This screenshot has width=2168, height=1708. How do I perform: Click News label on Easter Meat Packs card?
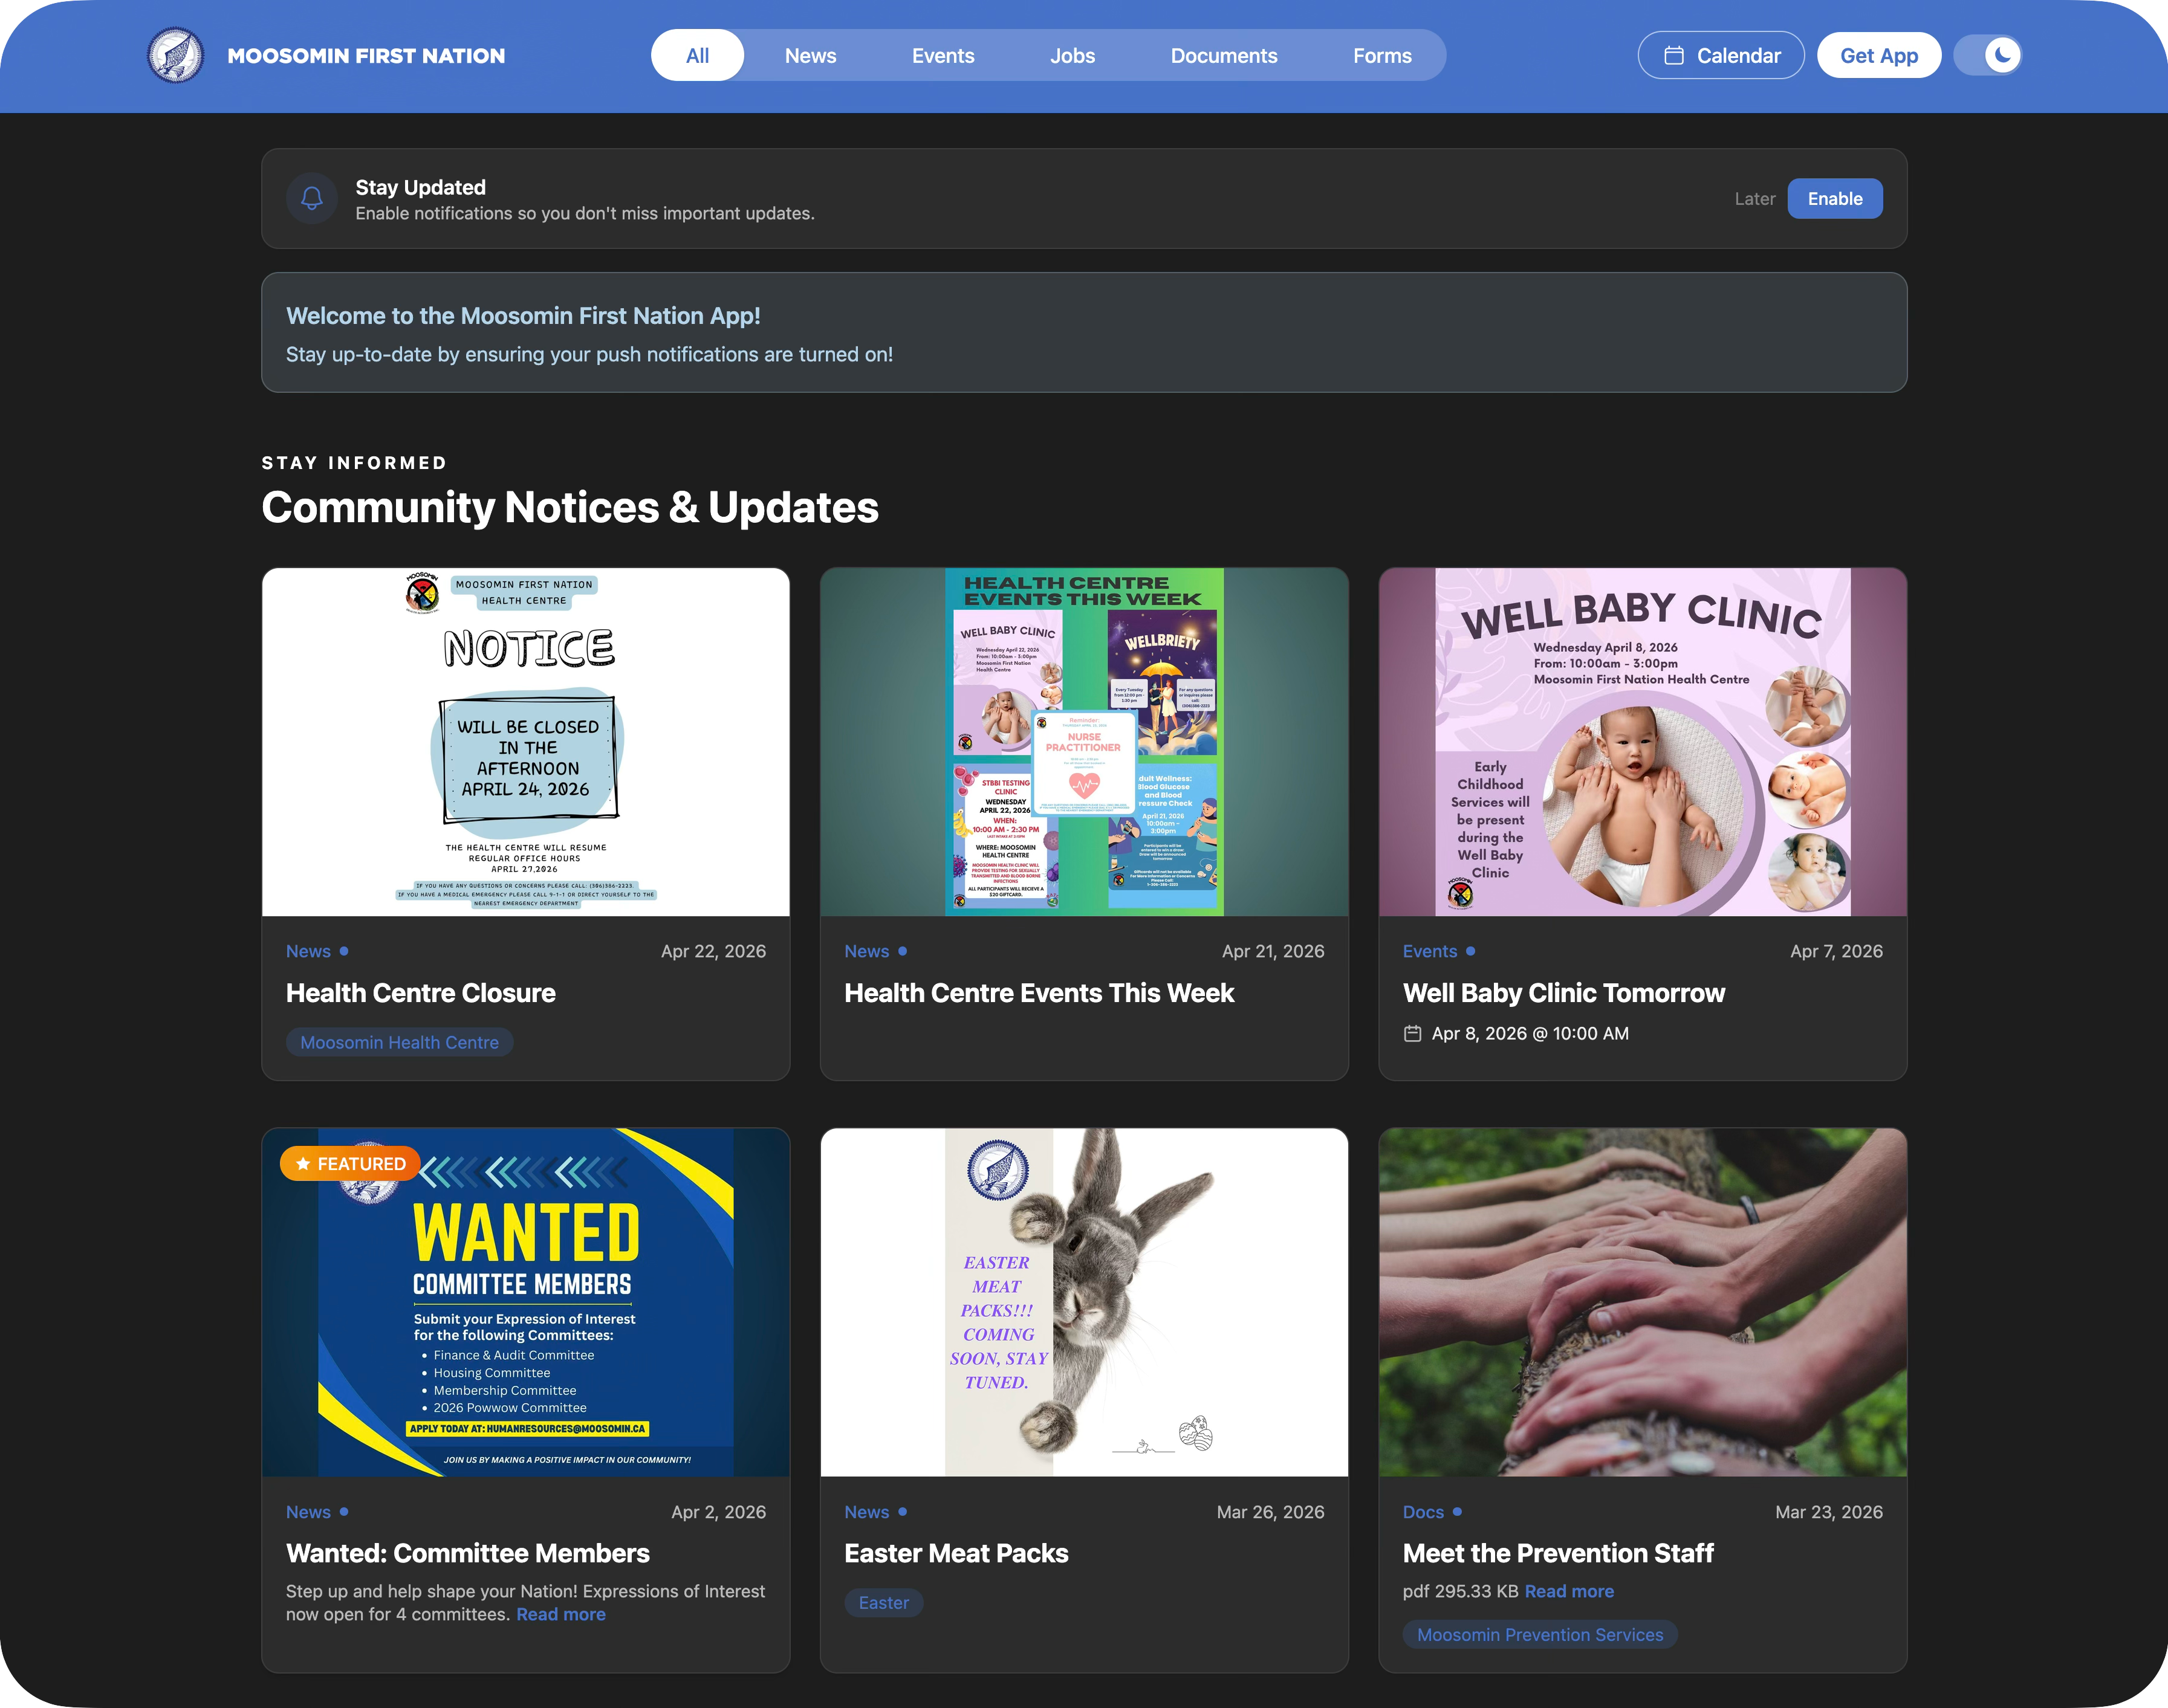[866, 1512]
